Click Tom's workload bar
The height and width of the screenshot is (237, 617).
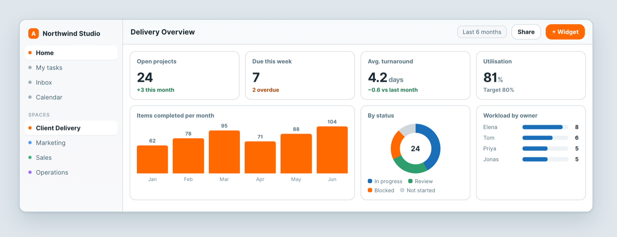coord(545,138)
